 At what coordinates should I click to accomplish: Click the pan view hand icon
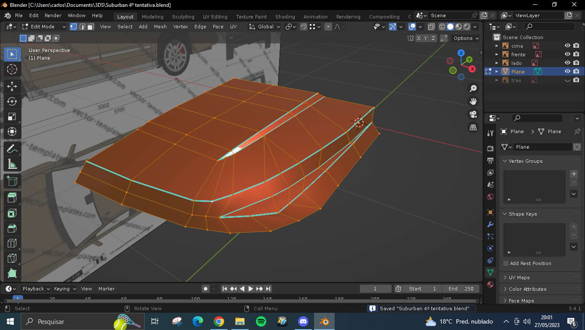point(473,101)
